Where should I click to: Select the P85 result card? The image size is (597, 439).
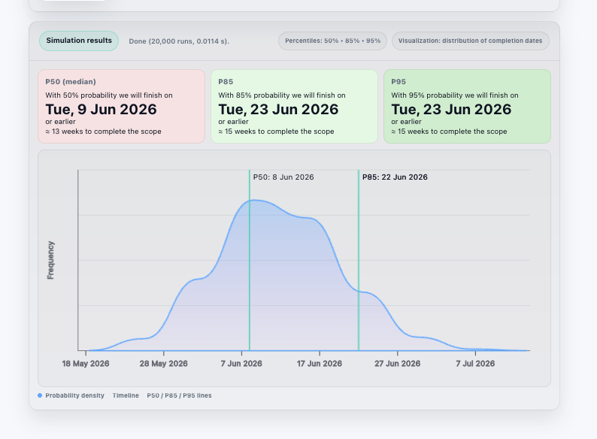294,106
